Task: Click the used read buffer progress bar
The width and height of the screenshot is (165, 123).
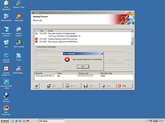Action: click(x=81, y=53)
